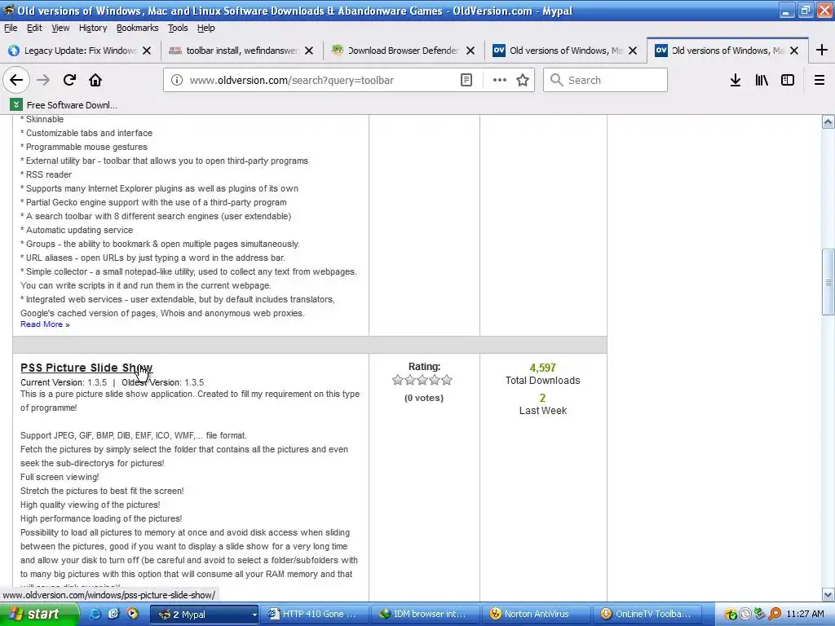Launch Internet Explorer from quick launch
Image resolution: width=835 pixels, height=626 pixels.
[95, 614]
